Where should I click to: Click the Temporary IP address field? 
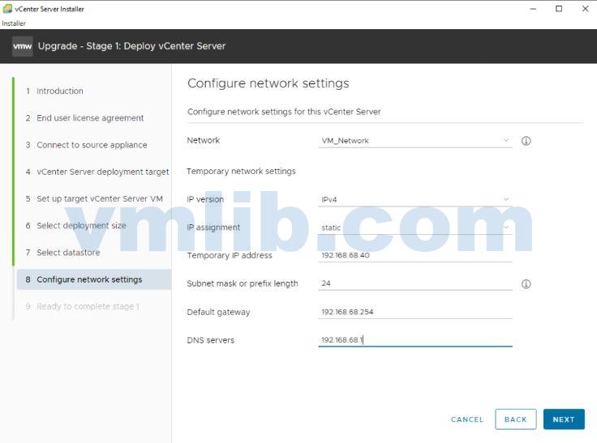pos(415,255)
